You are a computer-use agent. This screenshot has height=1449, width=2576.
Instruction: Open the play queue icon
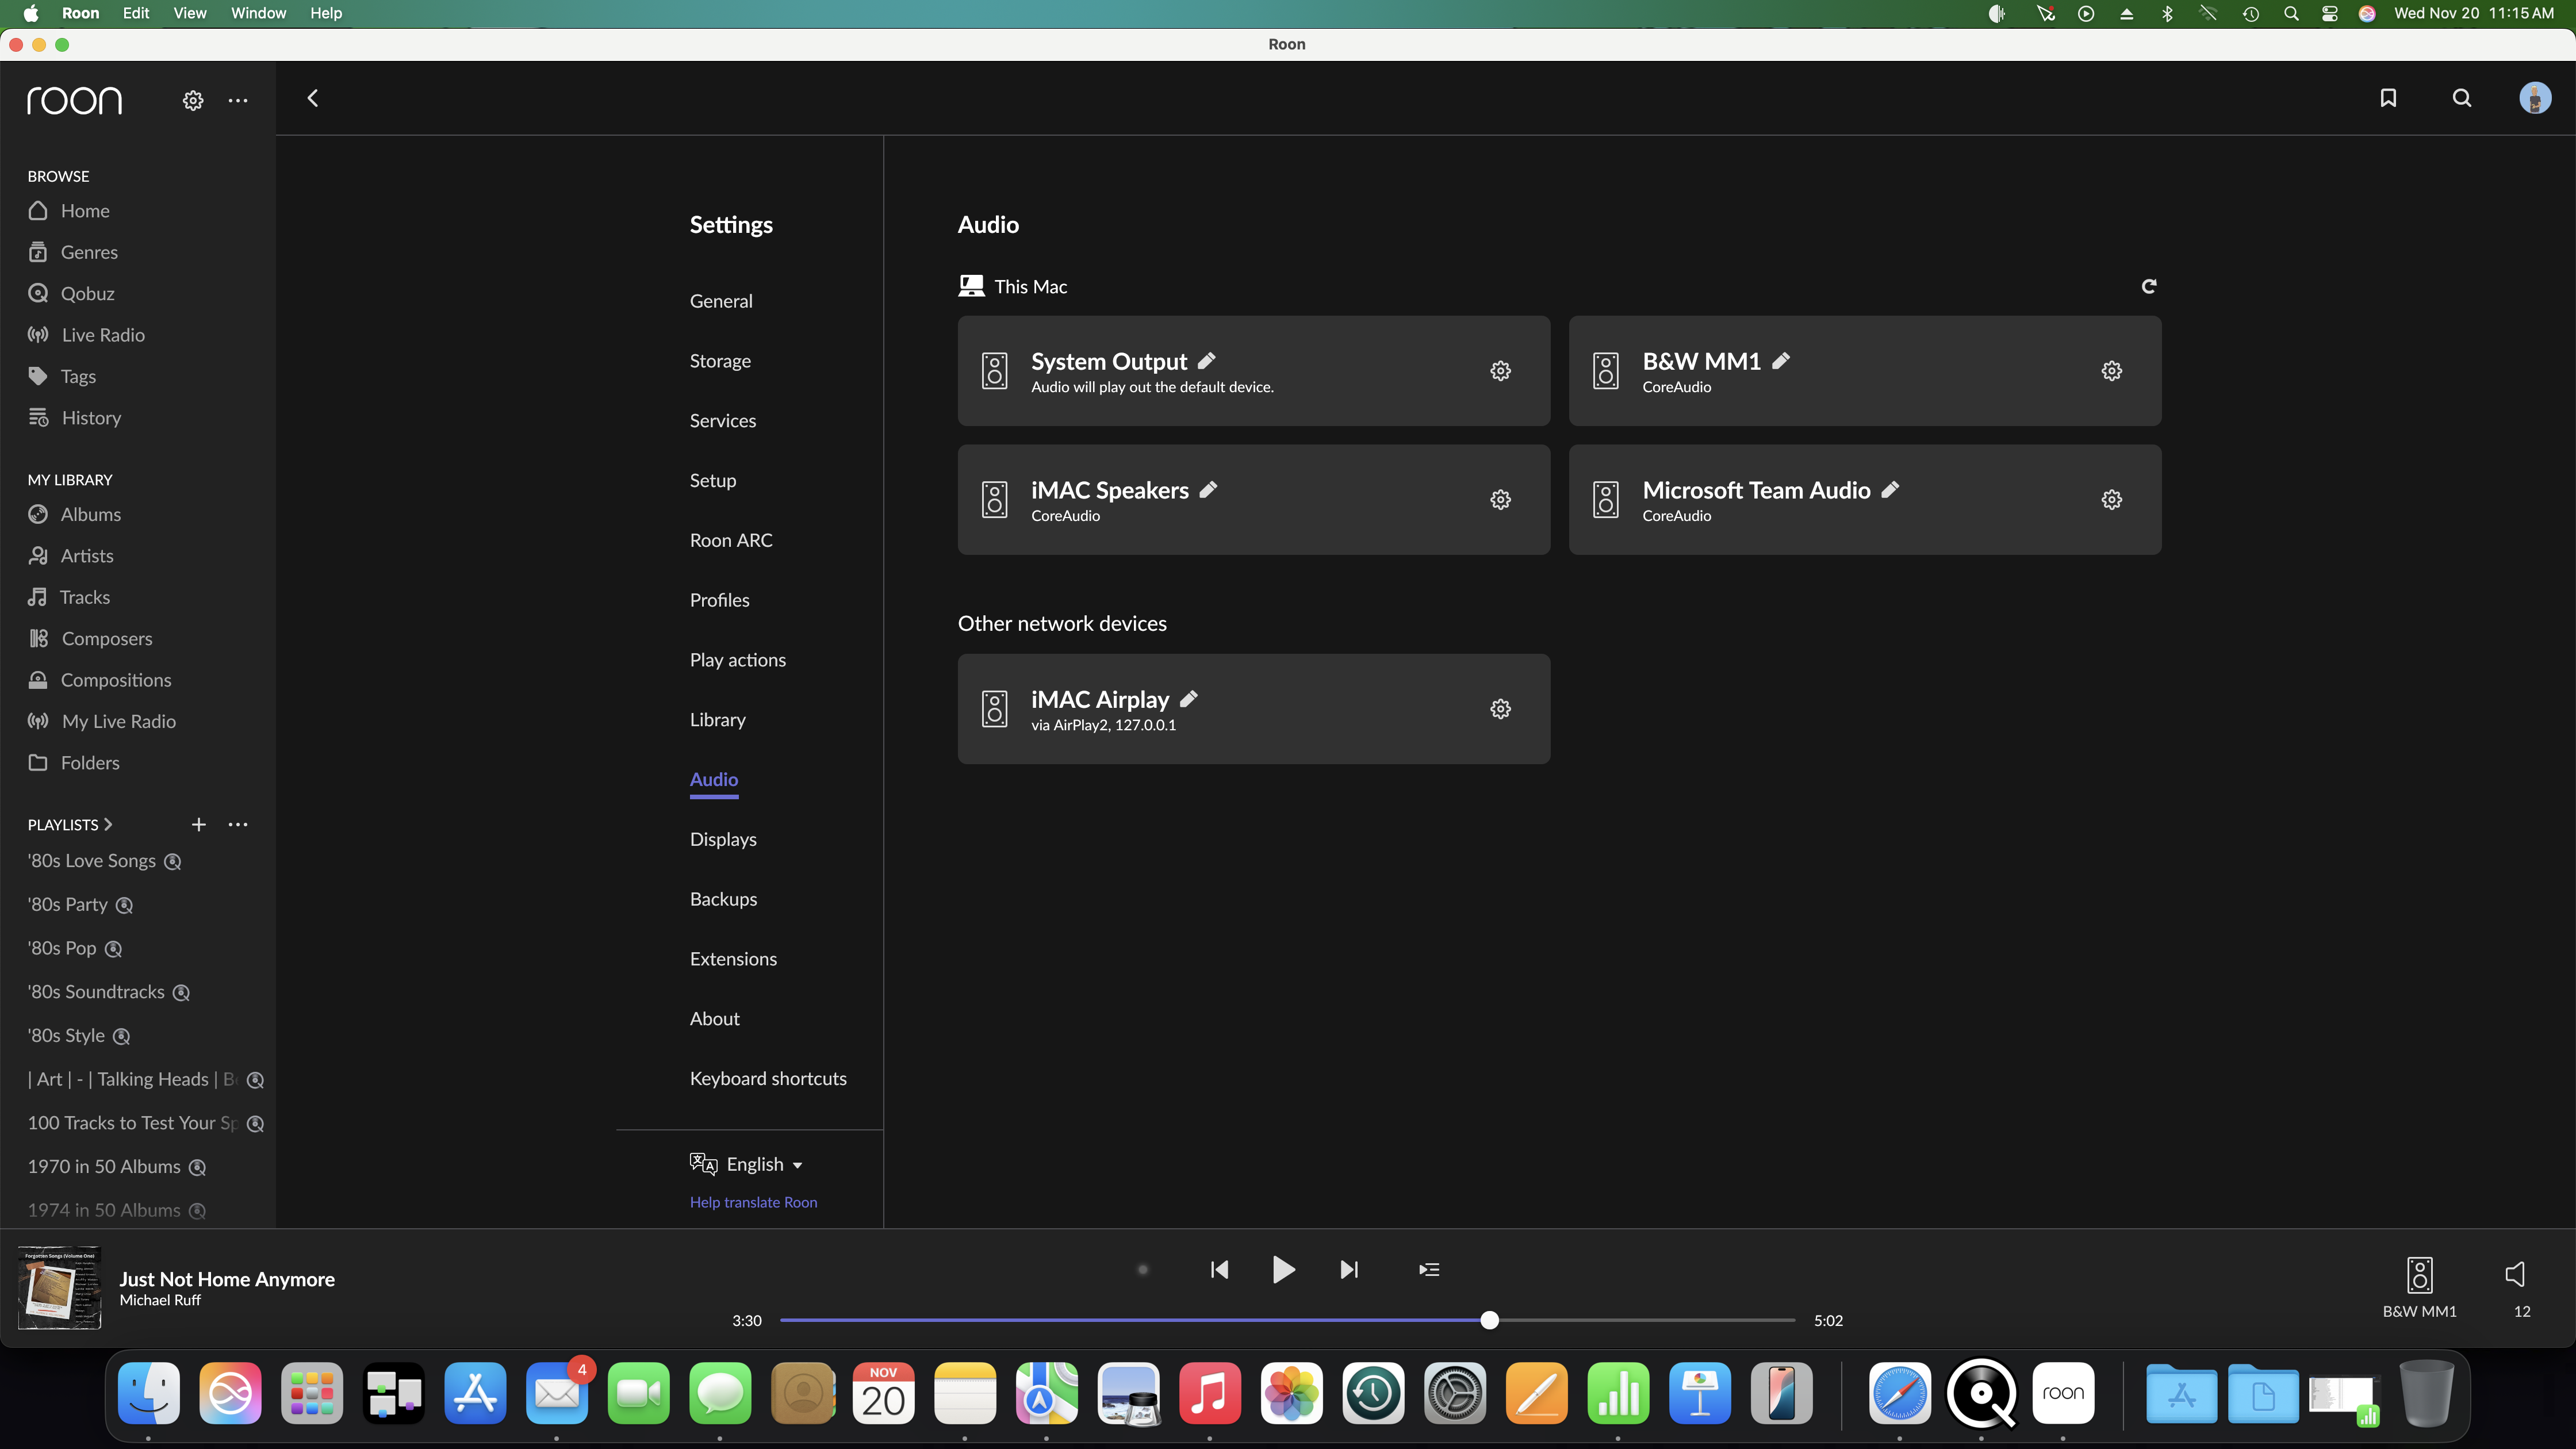(x=1429, y=1269)
